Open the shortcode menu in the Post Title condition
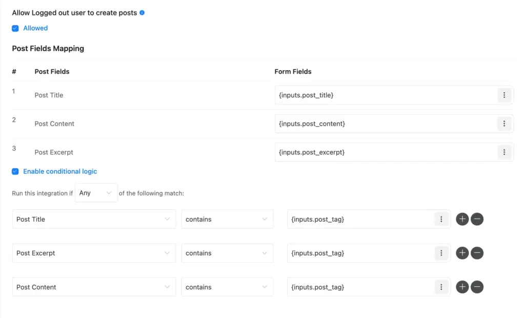 441,219
